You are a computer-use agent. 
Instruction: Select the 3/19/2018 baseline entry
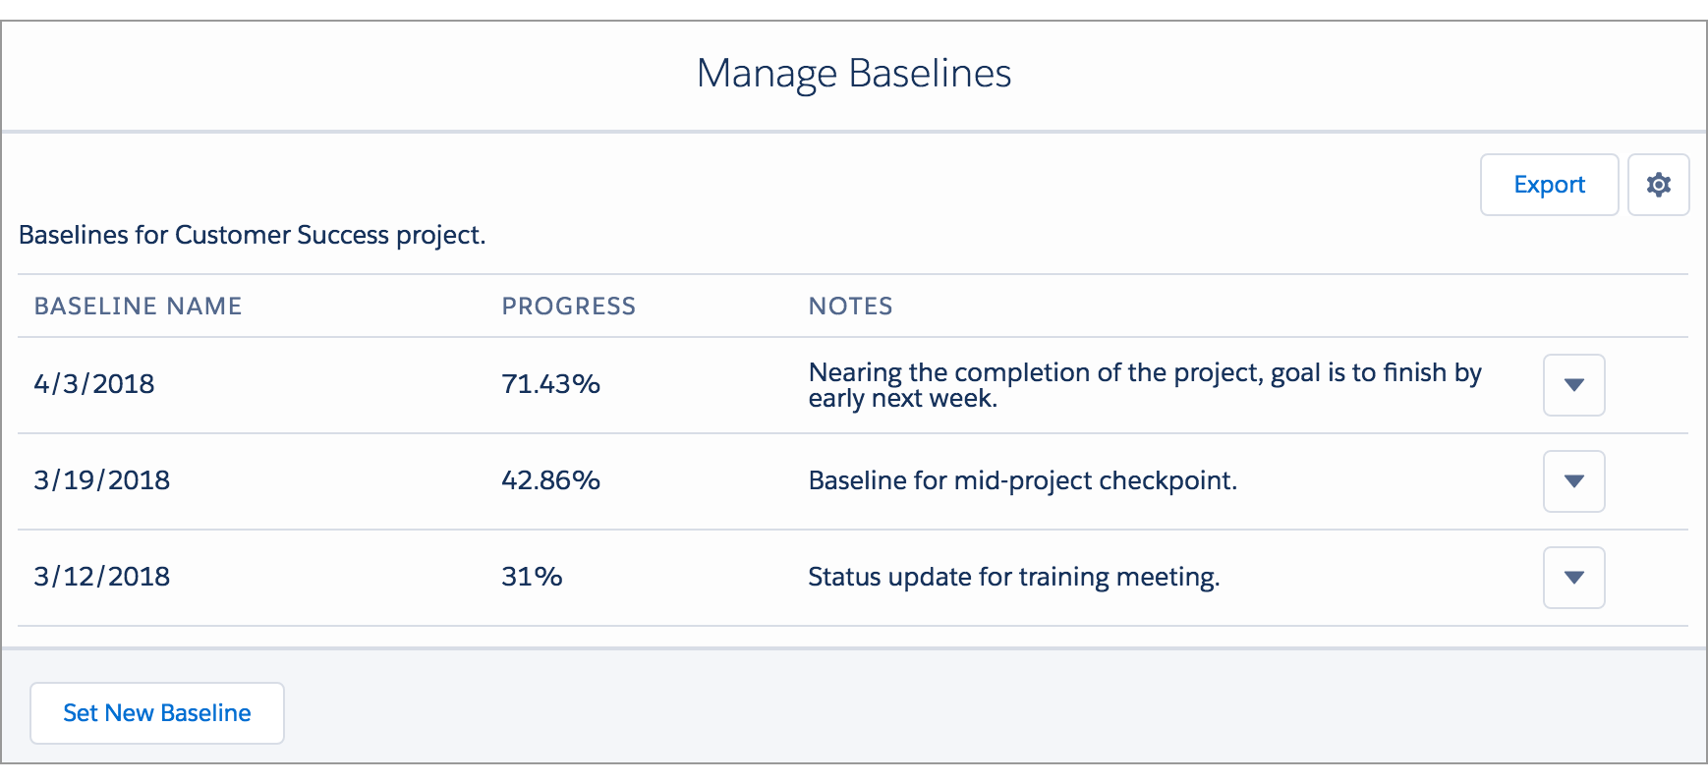click(x=101, y=480)
